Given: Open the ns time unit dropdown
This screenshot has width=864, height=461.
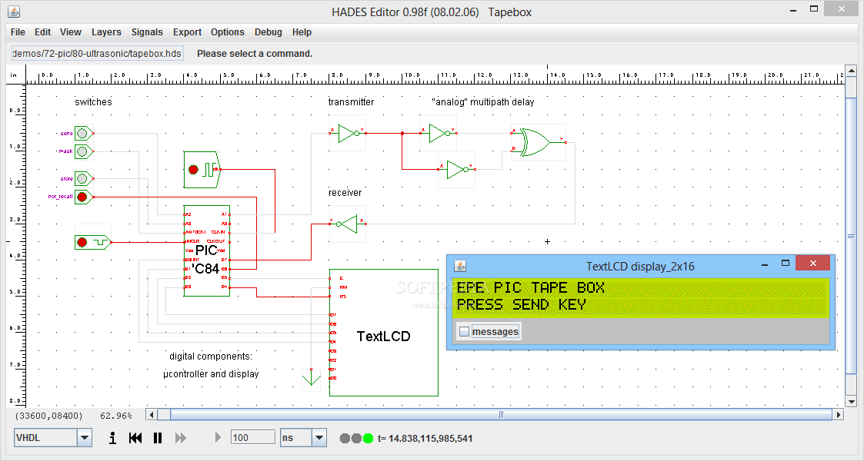Looking at the screenshot, I should click(319, 438).
